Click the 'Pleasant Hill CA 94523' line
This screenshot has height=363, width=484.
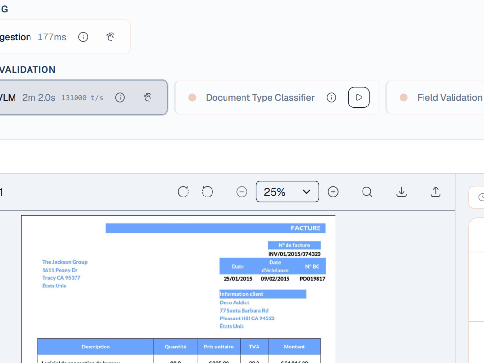pos(247,318)
